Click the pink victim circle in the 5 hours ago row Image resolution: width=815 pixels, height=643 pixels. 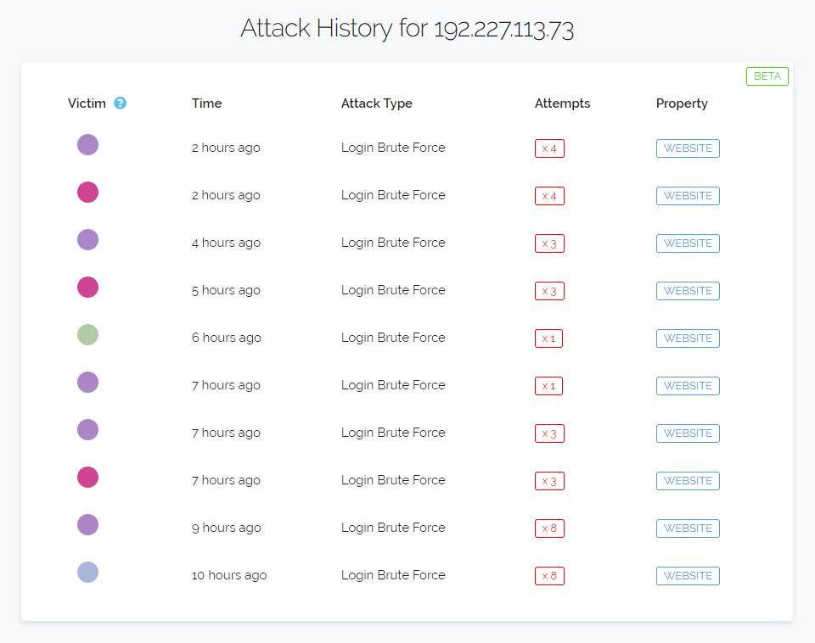(x=87, y=288)
